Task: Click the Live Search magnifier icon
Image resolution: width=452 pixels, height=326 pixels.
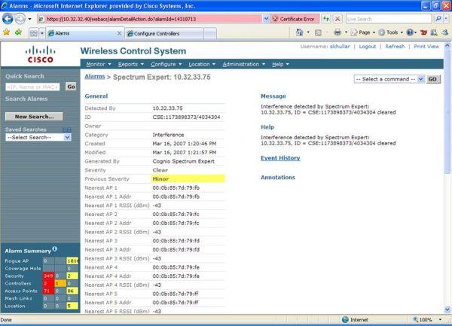Action: pyautogui.click(x=438, y=19)
